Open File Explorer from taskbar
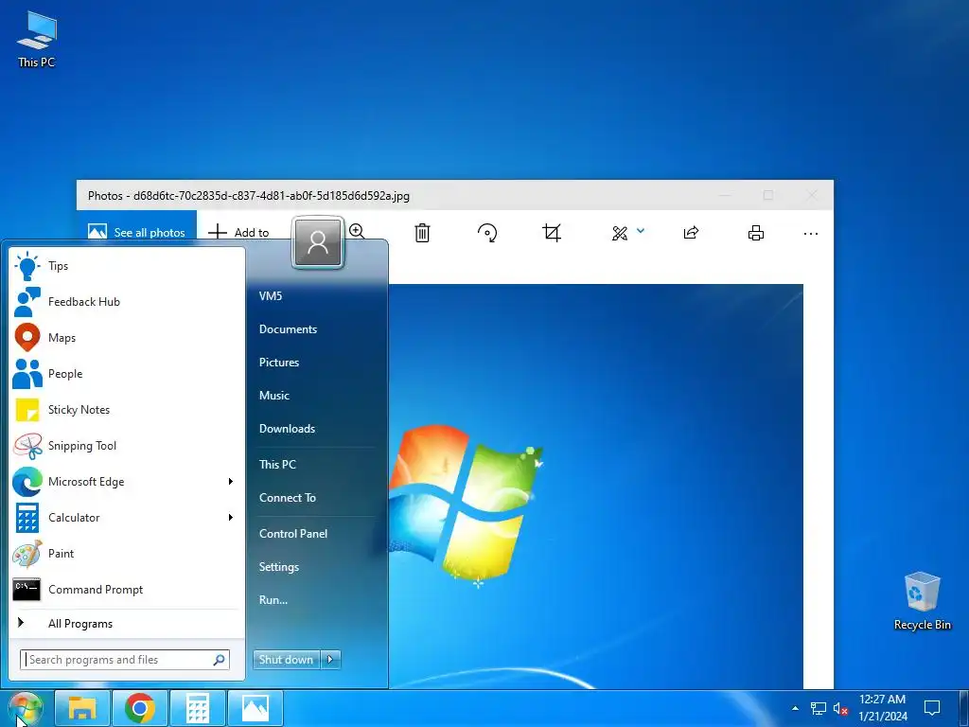Viewport: 969px width, 727px height. [x=82, y=708]
